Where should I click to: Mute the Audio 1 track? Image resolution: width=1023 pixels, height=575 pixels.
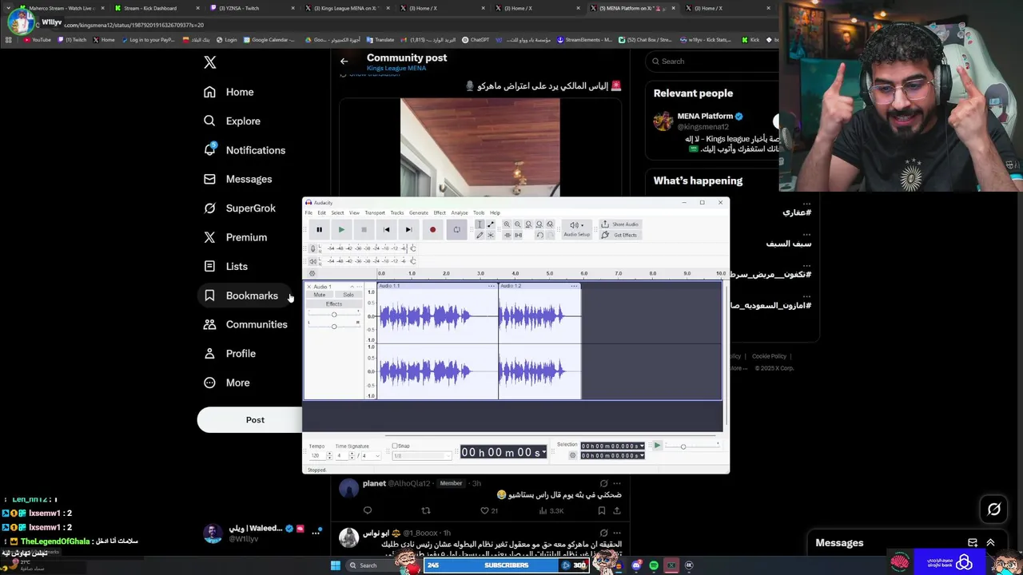pyautogui.click(x=320, y=295)
